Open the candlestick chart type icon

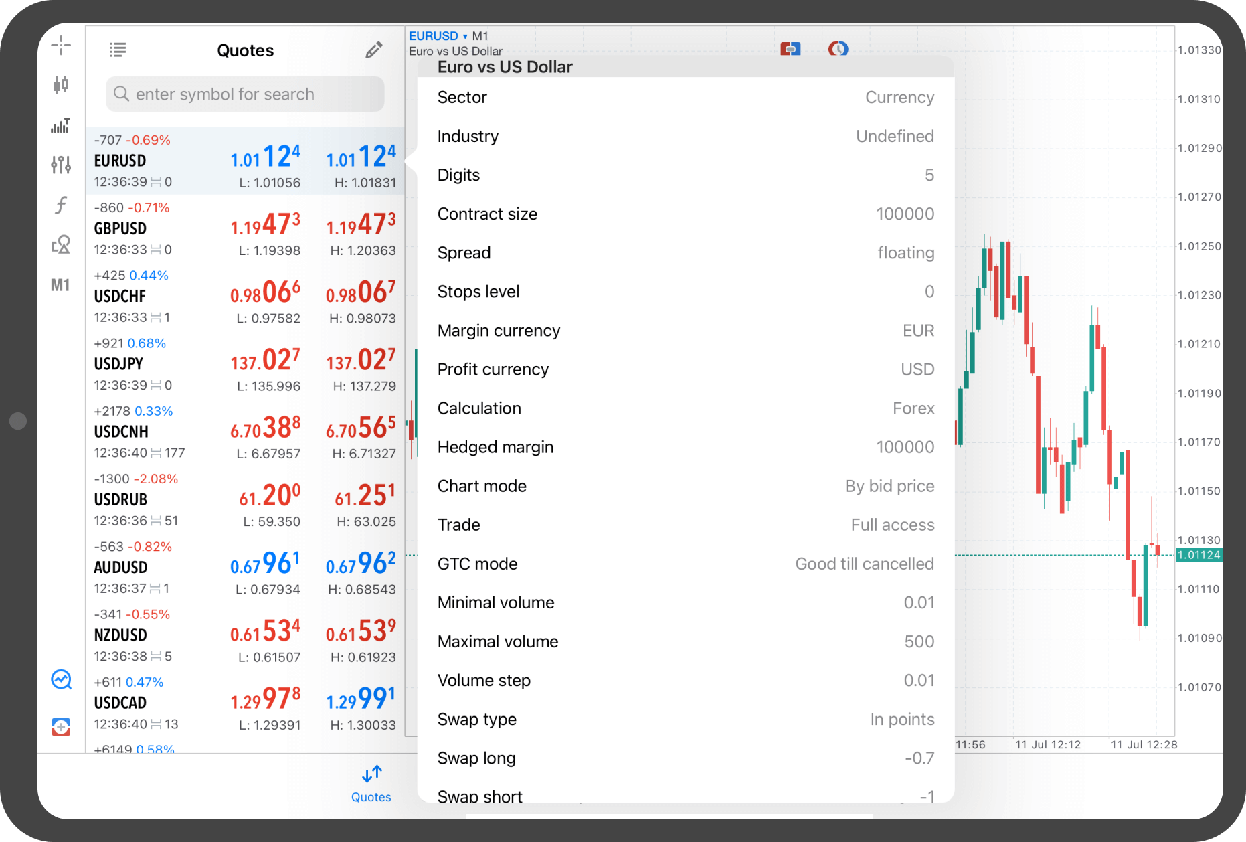click(61, 84)
